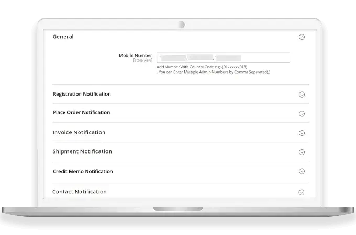Screen dimensions: 356x235
Task: Expand Shipment Notification chevron icon
Action: click(302, 152)
